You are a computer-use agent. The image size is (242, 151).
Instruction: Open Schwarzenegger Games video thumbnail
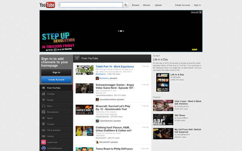click(x=84, y=88)
